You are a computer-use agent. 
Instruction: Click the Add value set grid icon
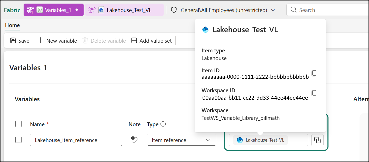134,41
